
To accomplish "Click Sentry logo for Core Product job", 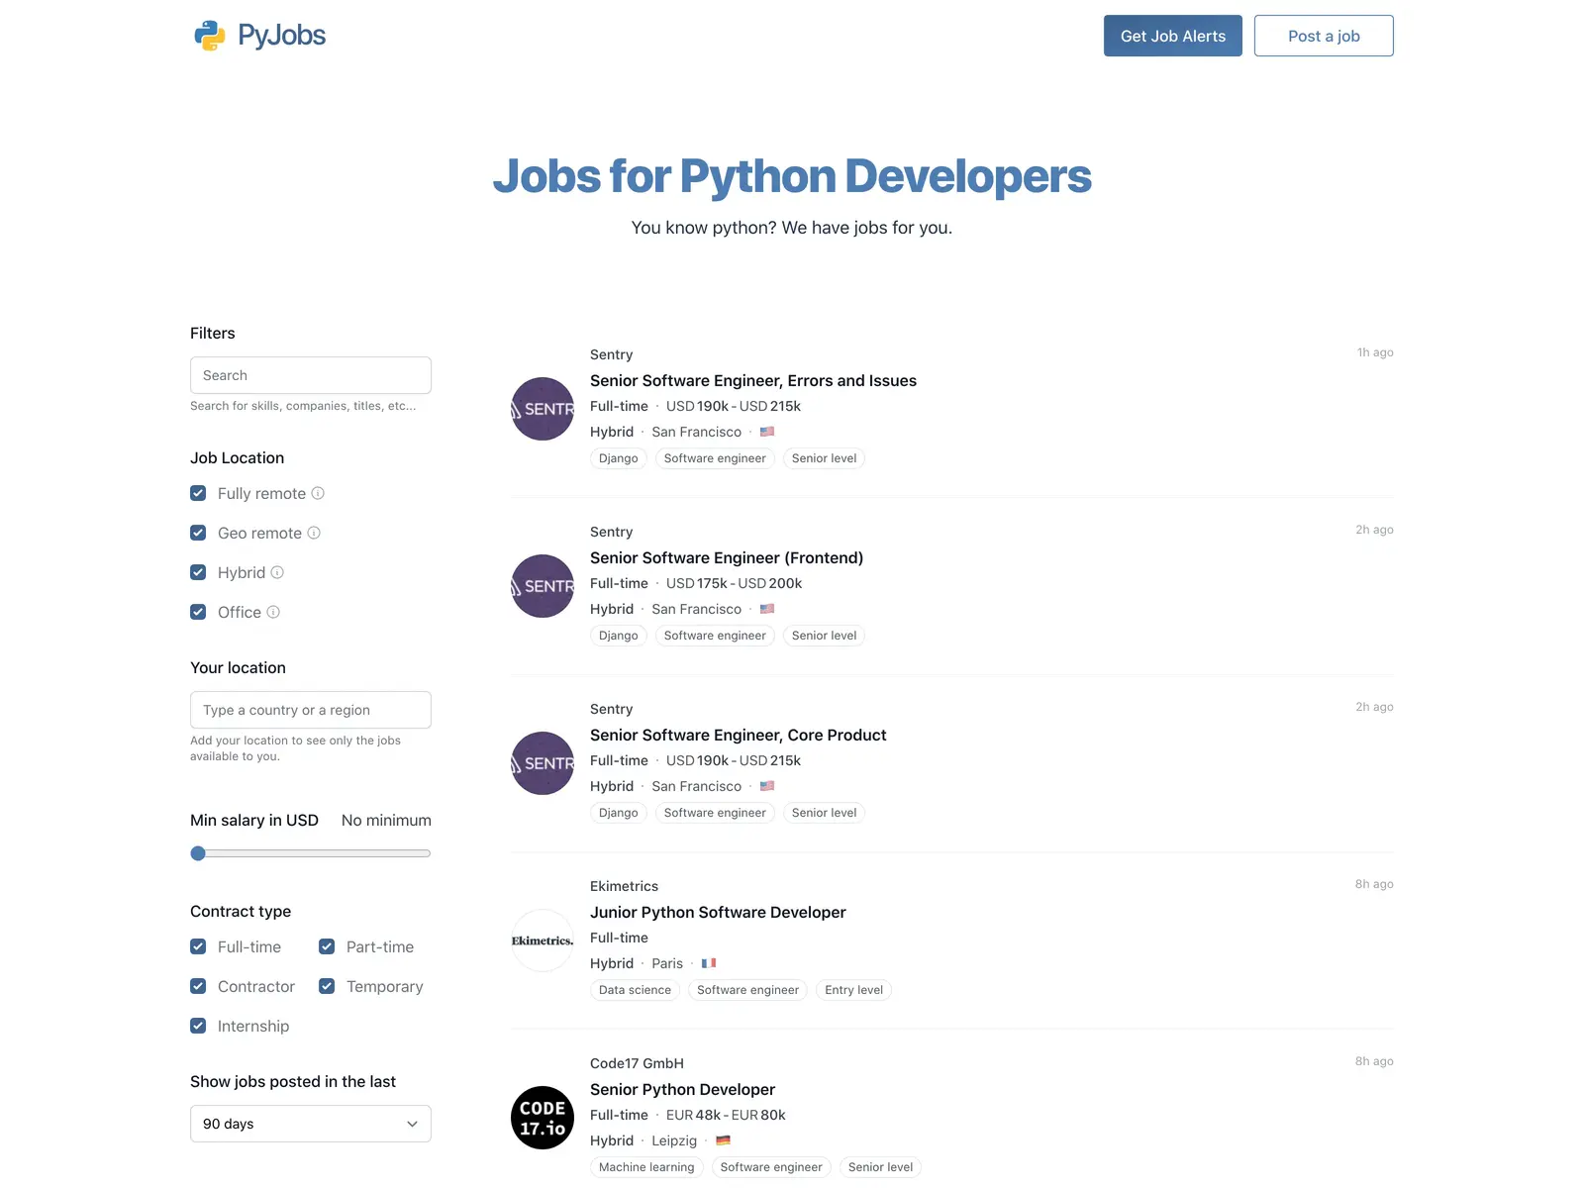I will click(543, 763).
